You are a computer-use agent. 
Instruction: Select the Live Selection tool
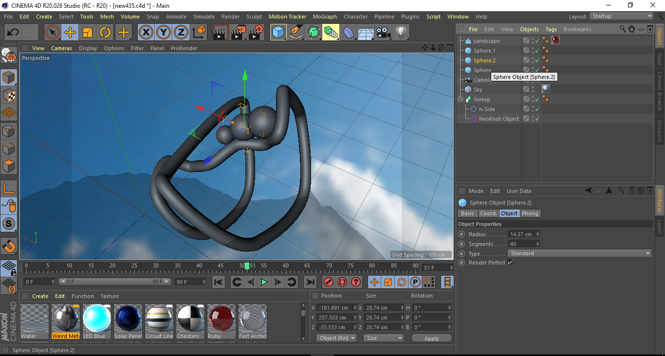coord(53,33)
